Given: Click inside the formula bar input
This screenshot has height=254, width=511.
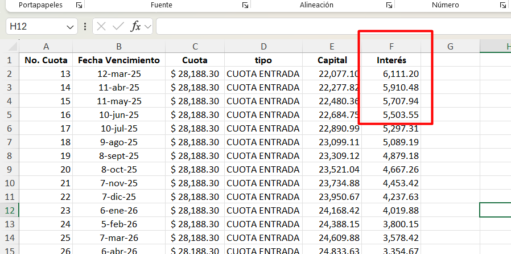Looking at the screenshot, I should pos(330,26).
